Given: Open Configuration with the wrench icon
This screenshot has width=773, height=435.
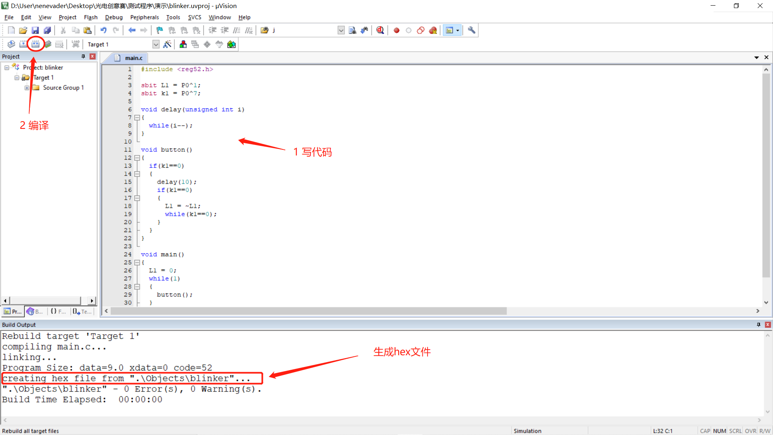Looking at the screenshot, I should pos(471,30).
